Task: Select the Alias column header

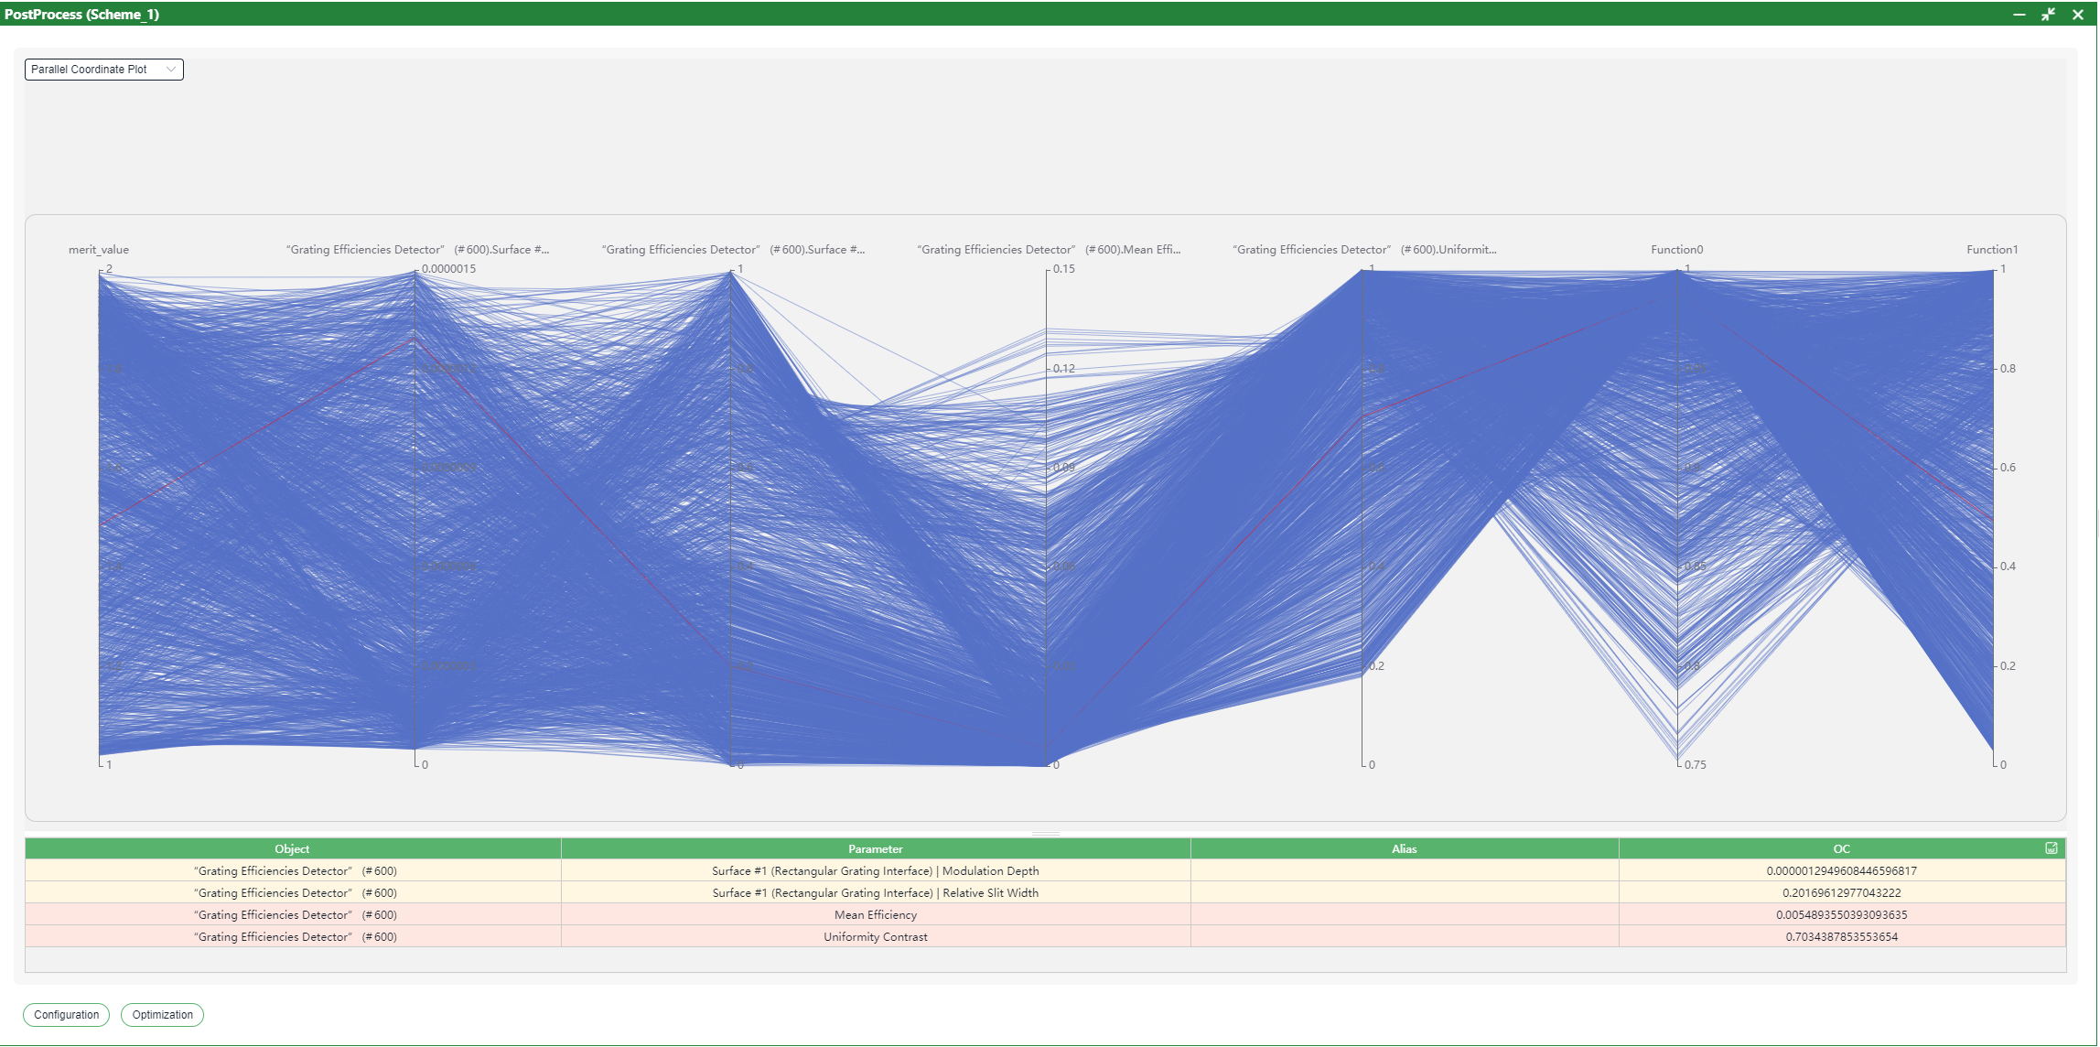Action: [1405, 849]
